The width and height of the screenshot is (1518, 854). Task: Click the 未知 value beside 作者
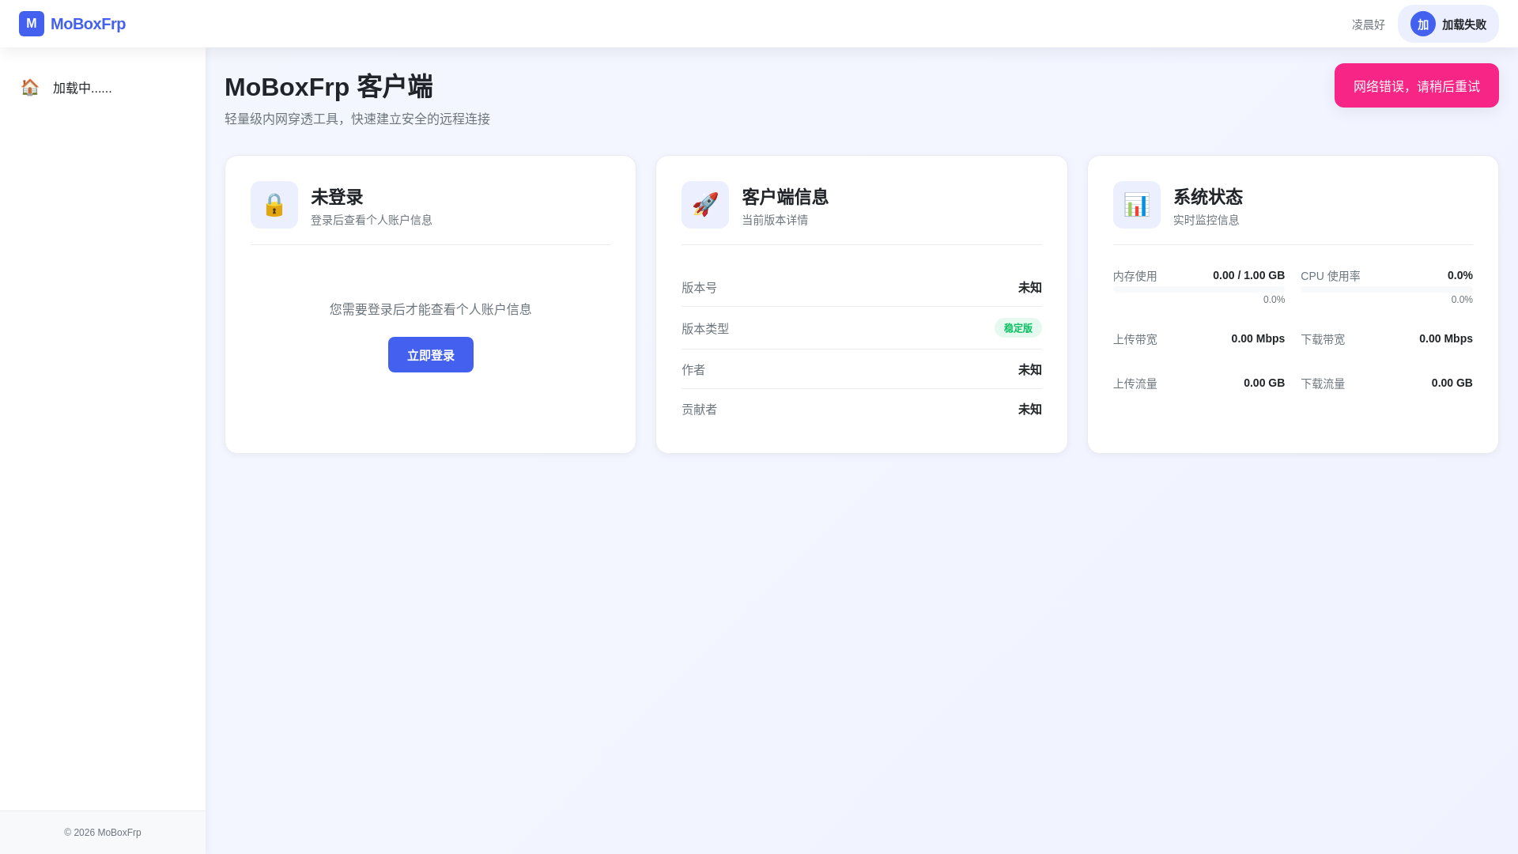pyautogui.click(x=1030, y=370)
